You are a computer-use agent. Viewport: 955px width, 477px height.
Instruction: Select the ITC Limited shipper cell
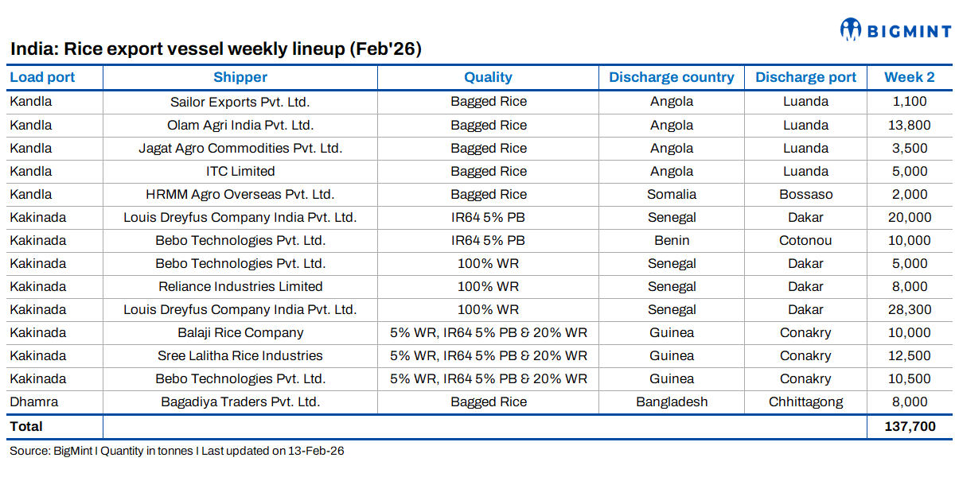pyautogui.click(x=240, y=171)
